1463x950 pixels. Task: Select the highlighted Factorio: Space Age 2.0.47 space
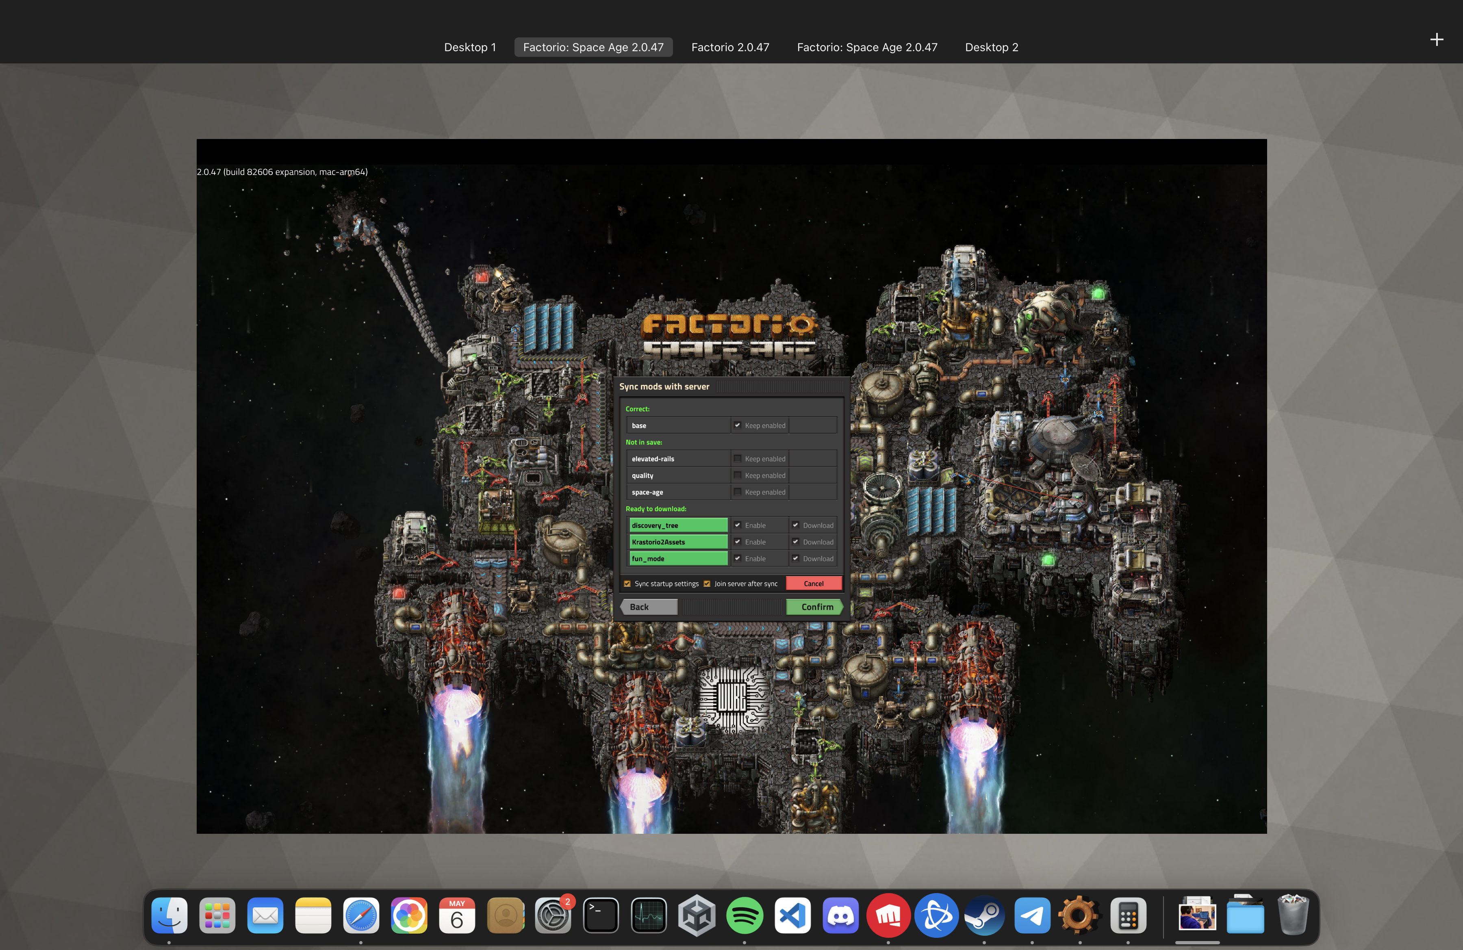coord(593,47)
